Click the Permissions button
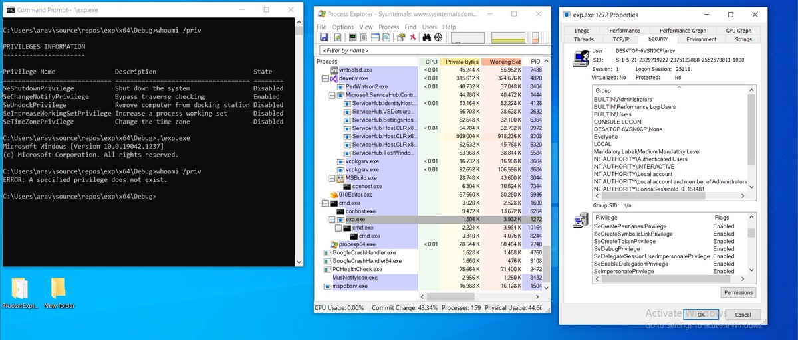Screen dimensions: 798x340 click(x=739, y=292)
